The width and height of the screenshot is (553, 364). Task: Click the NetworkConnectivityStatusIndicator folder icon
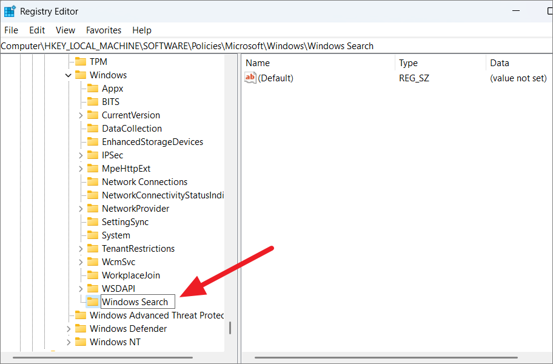tap(93, 195)
